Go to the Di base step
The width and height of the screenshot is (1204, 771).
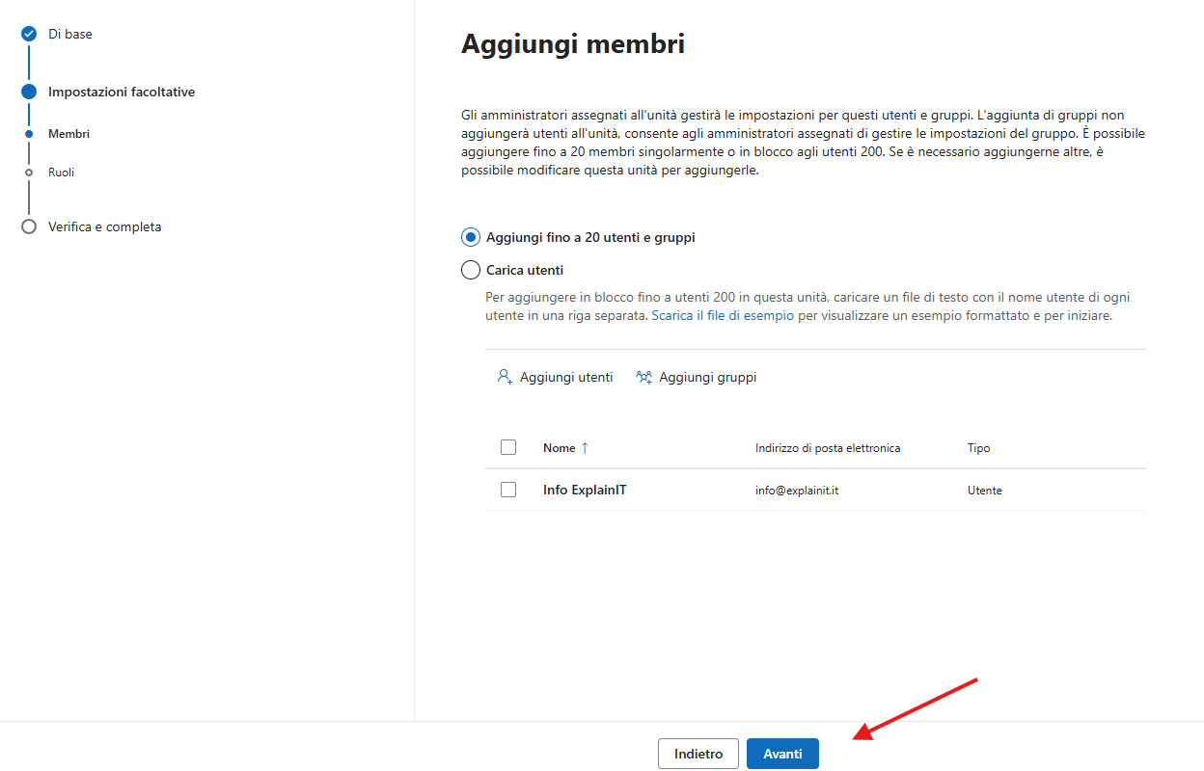70,34
